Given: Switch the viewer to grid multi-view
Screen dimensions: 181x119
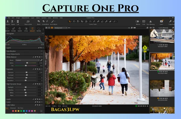Looking at the screenshot, I should point(46,28).
